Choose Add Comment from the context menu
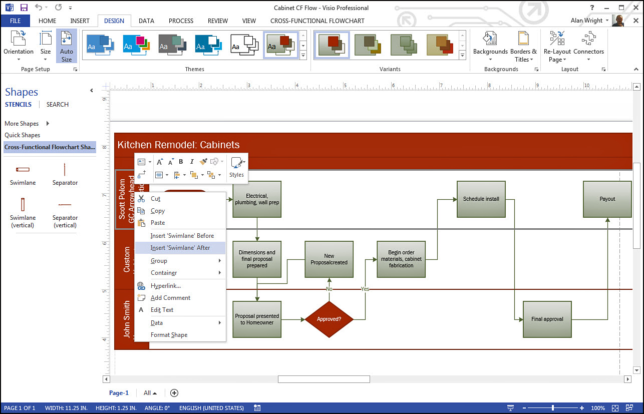This screenshot has width=644, height=414. click(180, 298)
